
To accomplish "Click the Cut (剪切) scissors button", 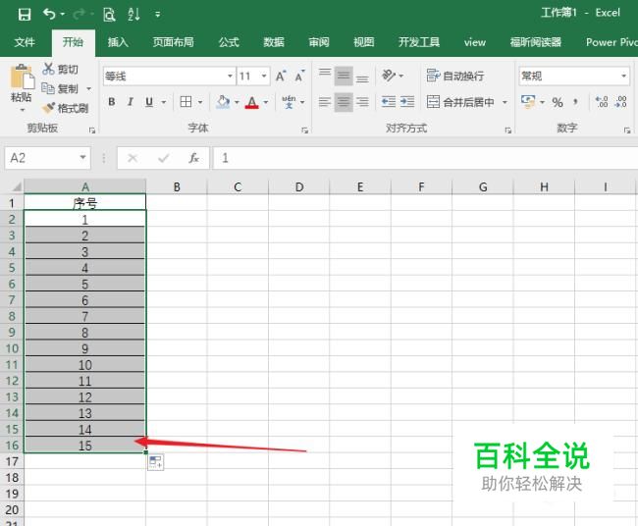I will (x=60, y=69).
